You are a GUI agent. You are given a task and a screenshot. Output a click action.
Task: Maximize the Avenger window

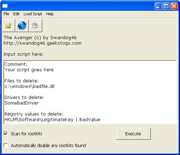(166, 6)
